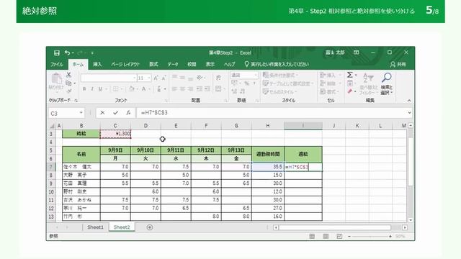Open the Insert Function fx dialog

click(x=128, y=113)
